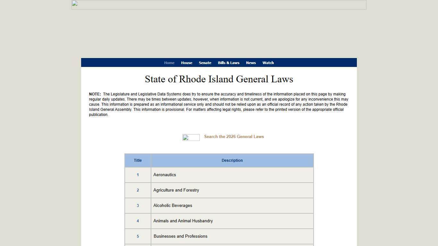Open the Home menu item
Viewport: 438px width, 246px height.
(169, 62)
